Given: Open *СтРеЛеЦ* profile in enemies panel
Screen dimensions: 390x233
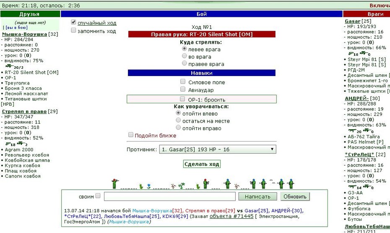Looking at the screenshot, I should coord(359,154).
